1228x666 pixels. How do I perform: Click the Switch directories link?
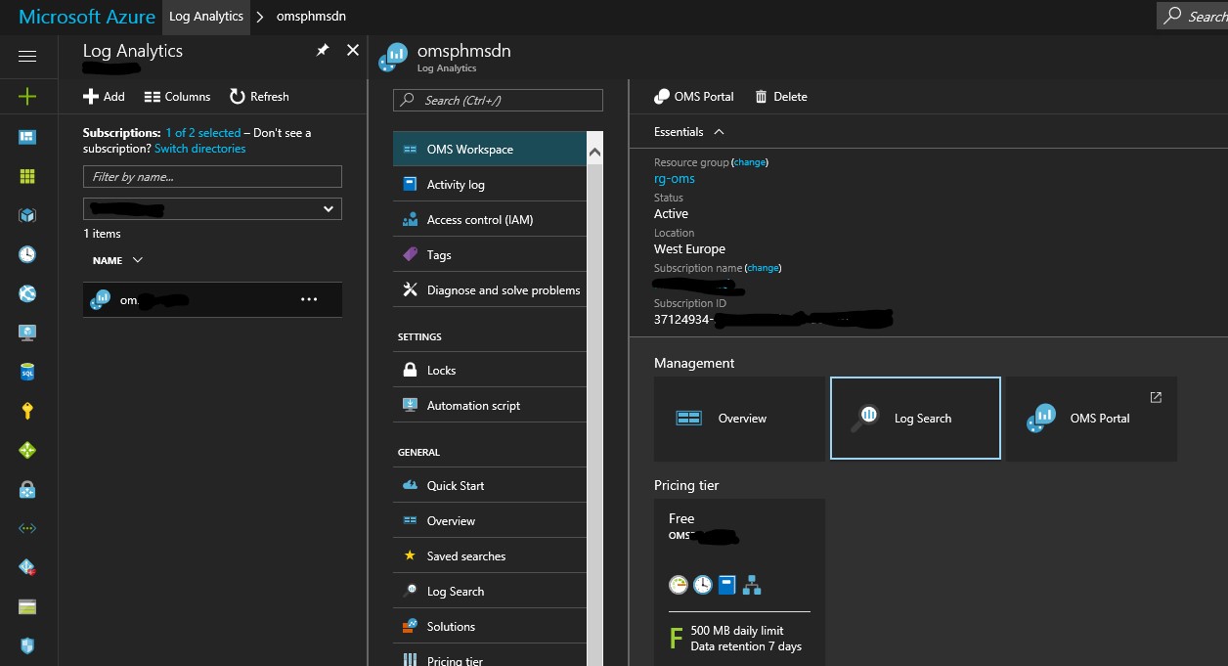(x=200, y=149)
